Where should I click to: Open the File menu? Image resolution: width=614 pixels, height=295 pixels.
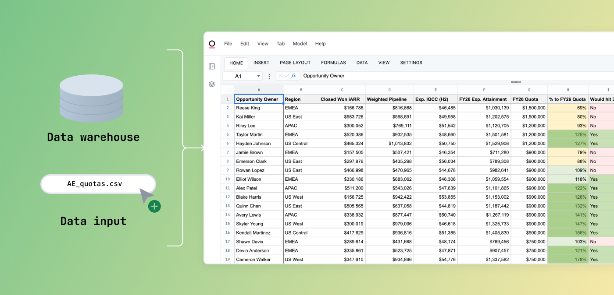(228, 44)
